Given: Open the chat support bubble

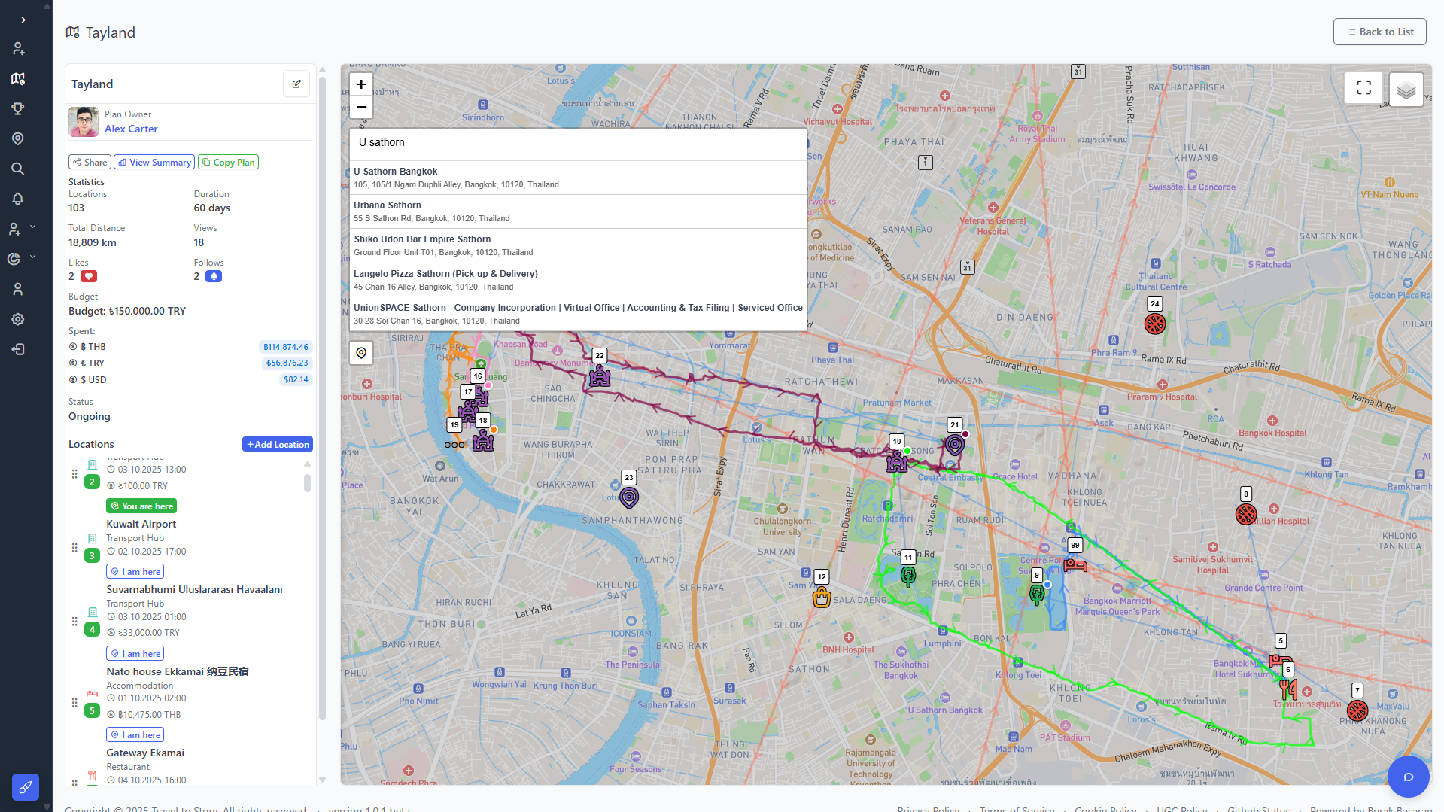Looking at the screenshot, I should pyautogui.click(x=1408, y=777).
